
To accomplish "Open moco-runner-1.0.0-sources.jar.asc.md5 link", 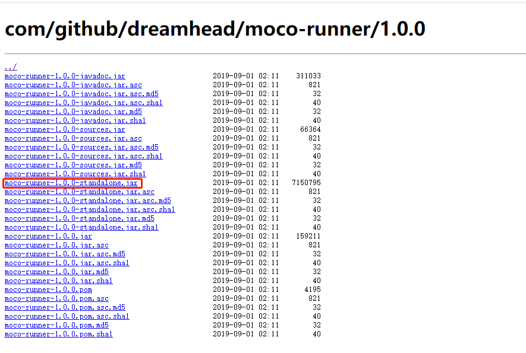I will pos(81,147).
